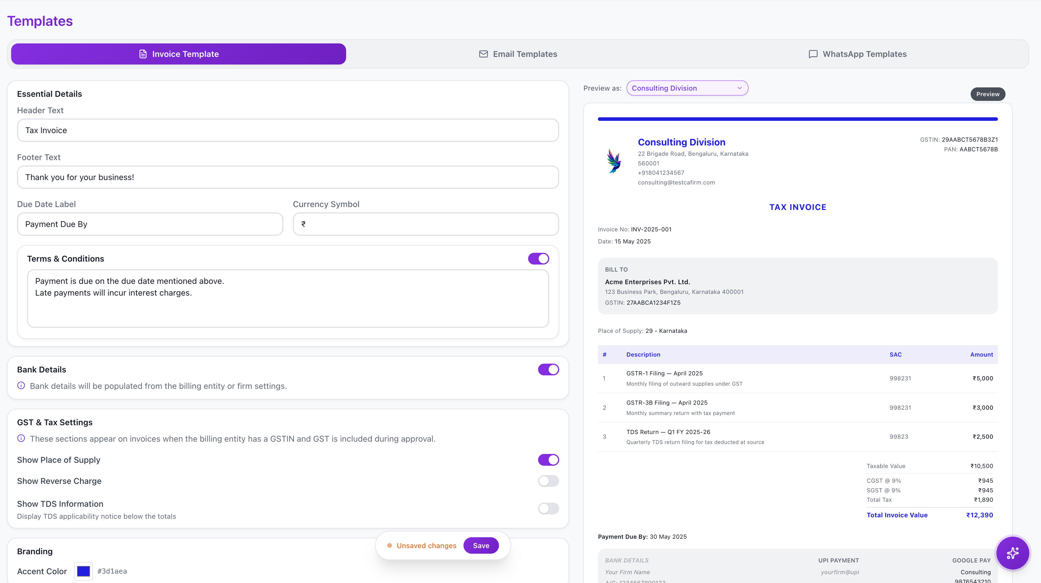The image size is (1041, 583).
Task: Click the Consulting Division name in preview
Action: [681, 142]
